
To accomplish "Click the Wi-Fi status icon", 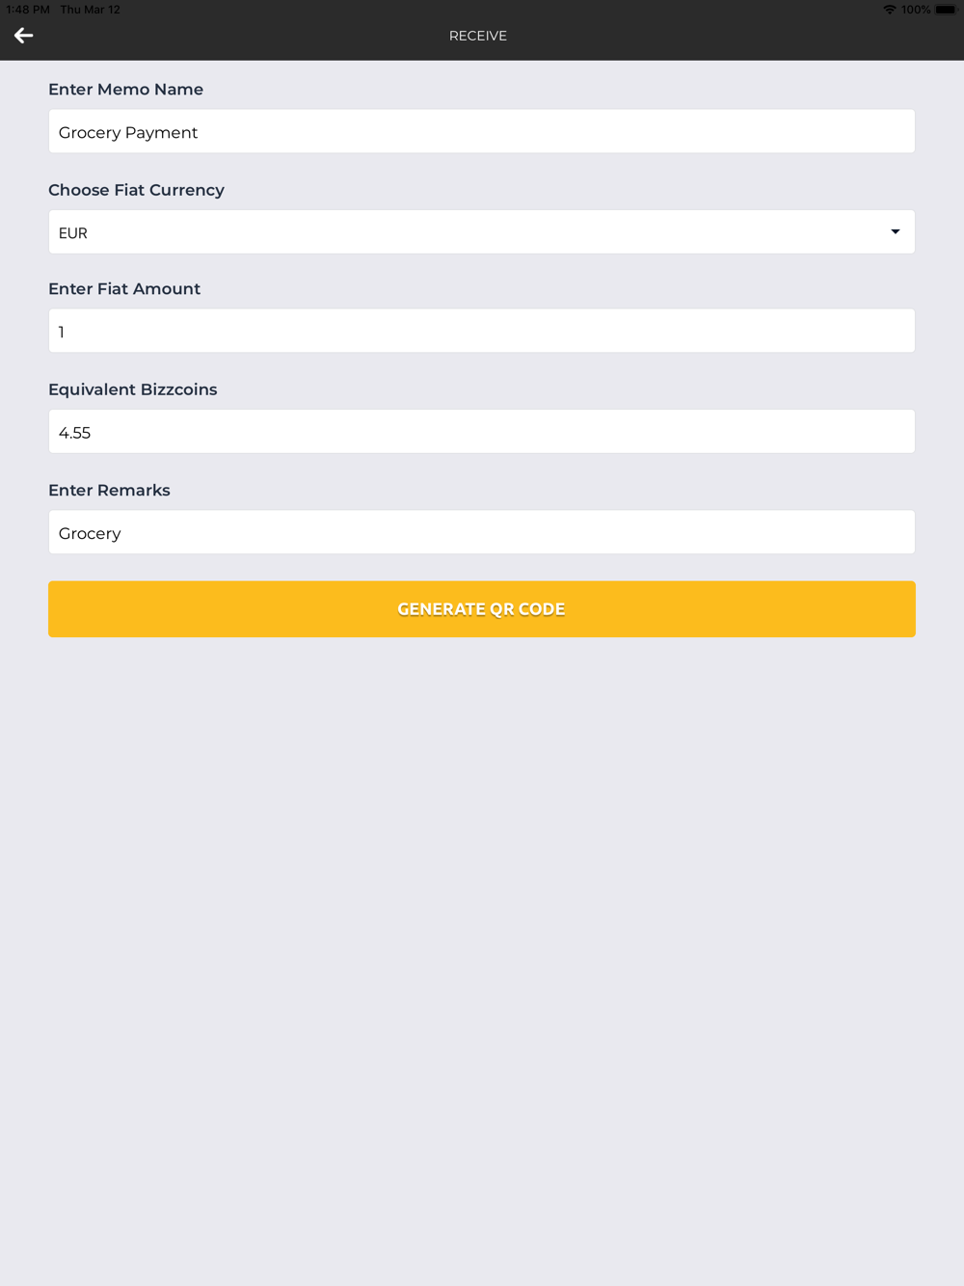I will (889, 10).
